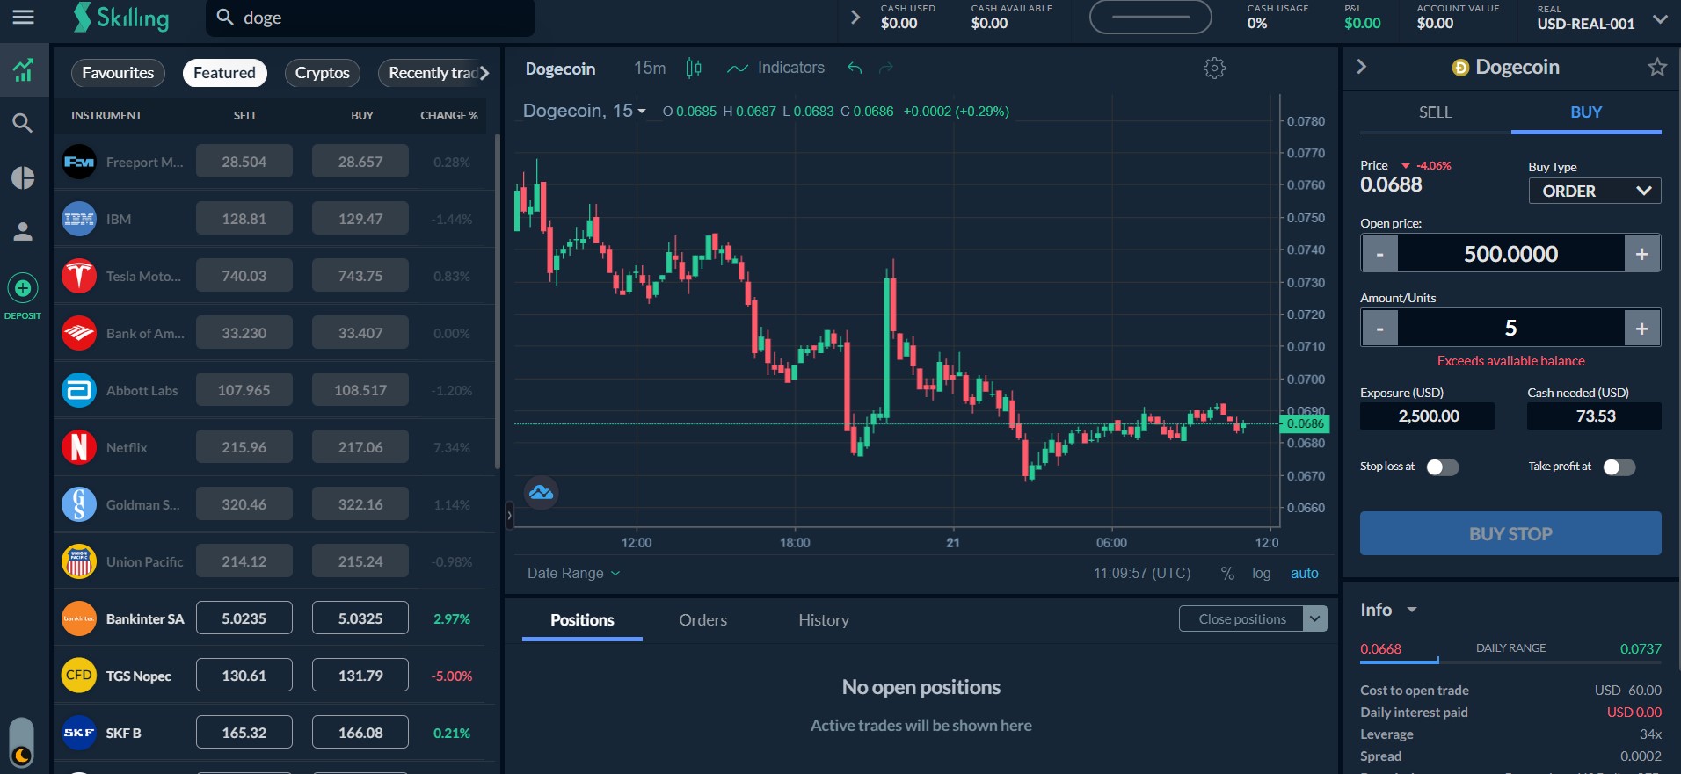The image size is (1681, 774).
Task: Add Dogecoin to favourites with star
Action: (x=1656, y=68)
